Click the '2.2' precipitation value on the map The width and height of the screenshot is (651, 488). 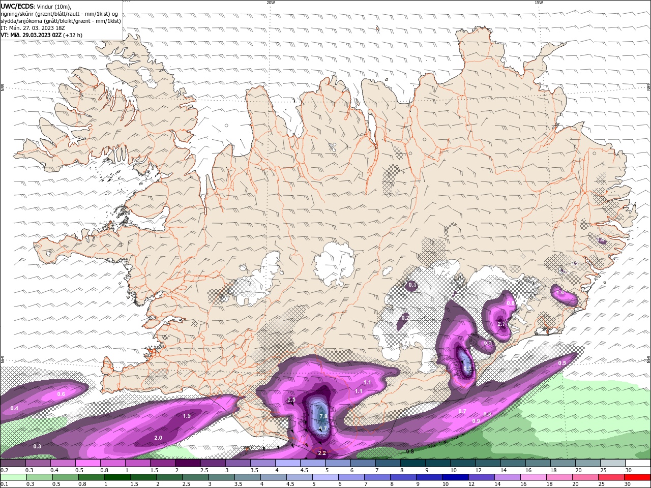click(x=322, y=453)
